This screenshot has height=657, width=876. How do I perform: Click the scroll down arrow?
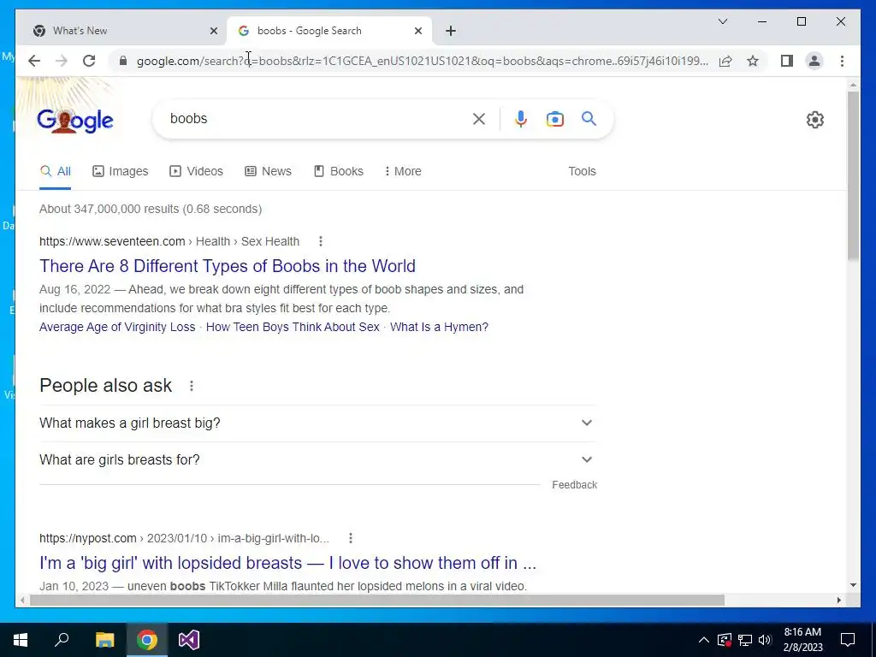click(x=853, y=585)
